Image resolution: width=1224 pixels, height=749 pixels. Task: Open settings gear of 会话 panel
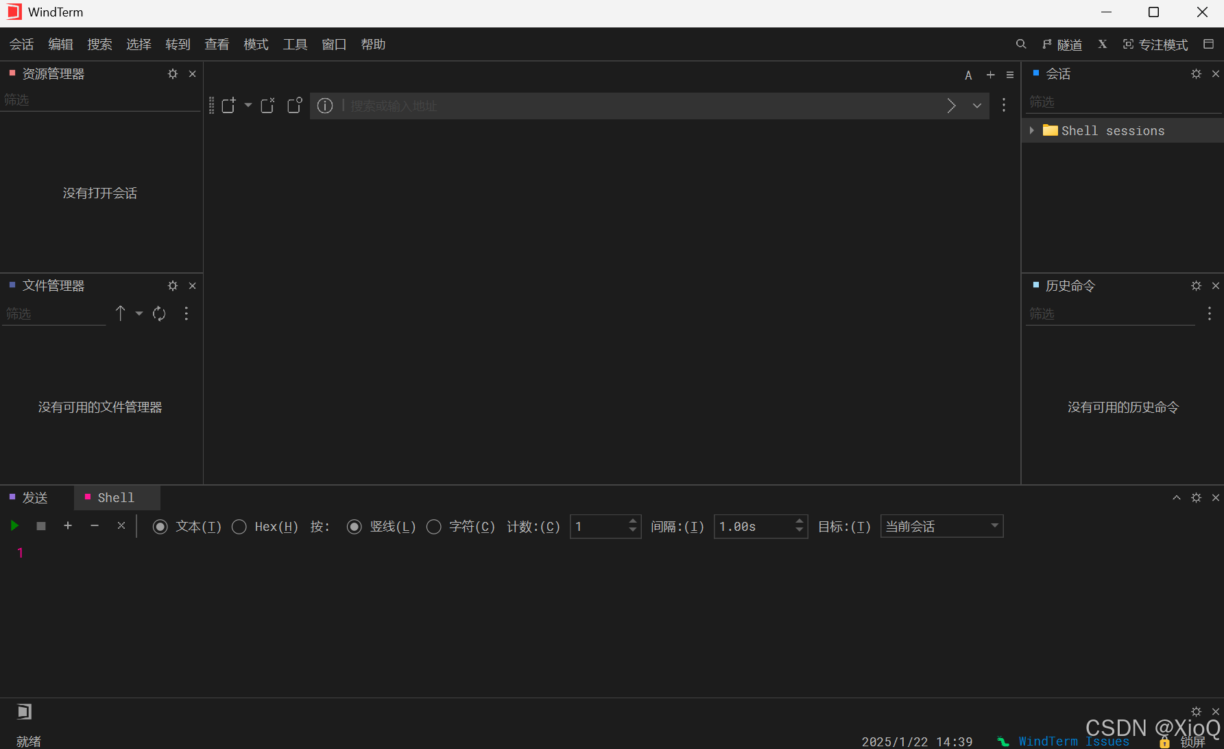[x=1196, y=74]
